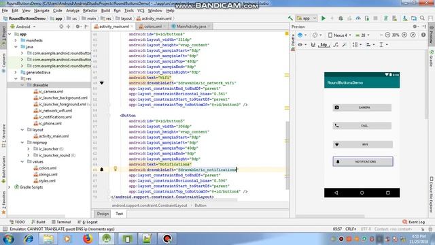
Task: Open Logcat tool window
Action: (x=88, y=222)
